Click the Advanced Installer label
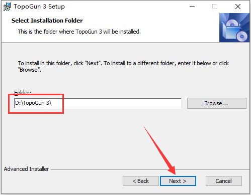The image size is (251, 195). [x=26, y=169]
